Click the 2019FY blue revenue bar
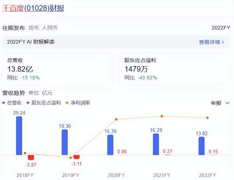The height and width of the screenshot is (180, 234). coord(65,142)
